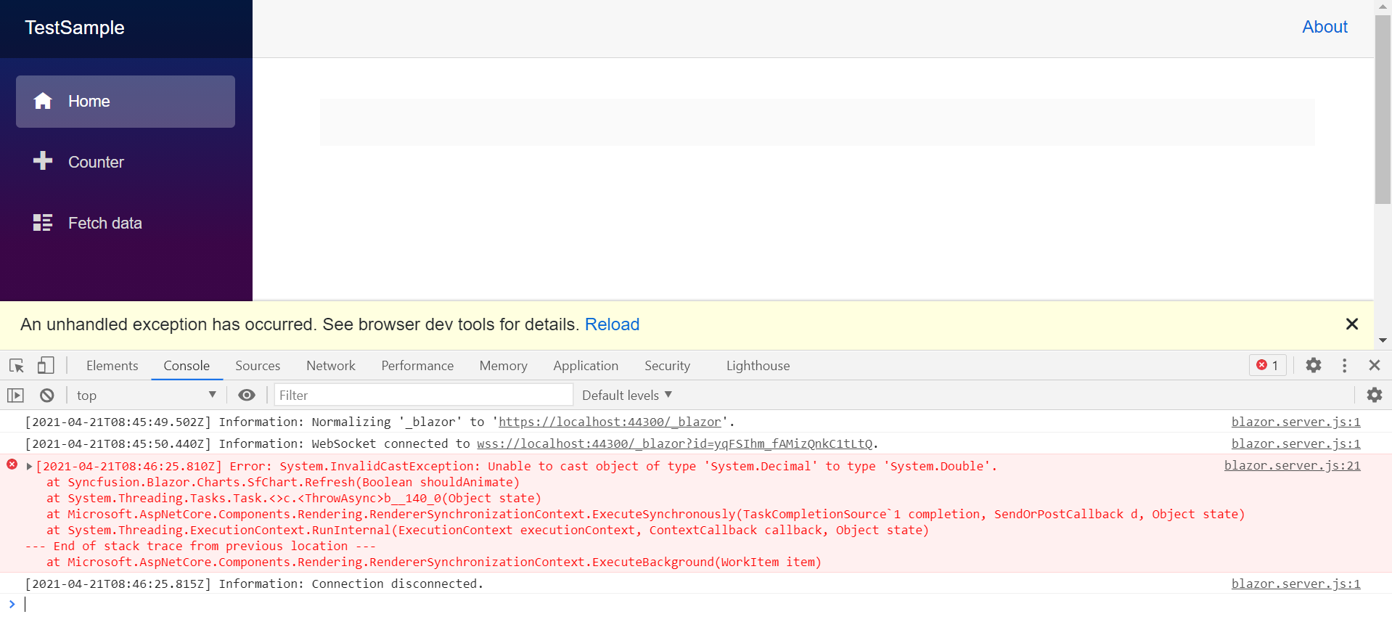The width and height of the screenshot is (1392, 622).
Task: Dismiss the unhandled exception banner
Action: click(1351, 324)
